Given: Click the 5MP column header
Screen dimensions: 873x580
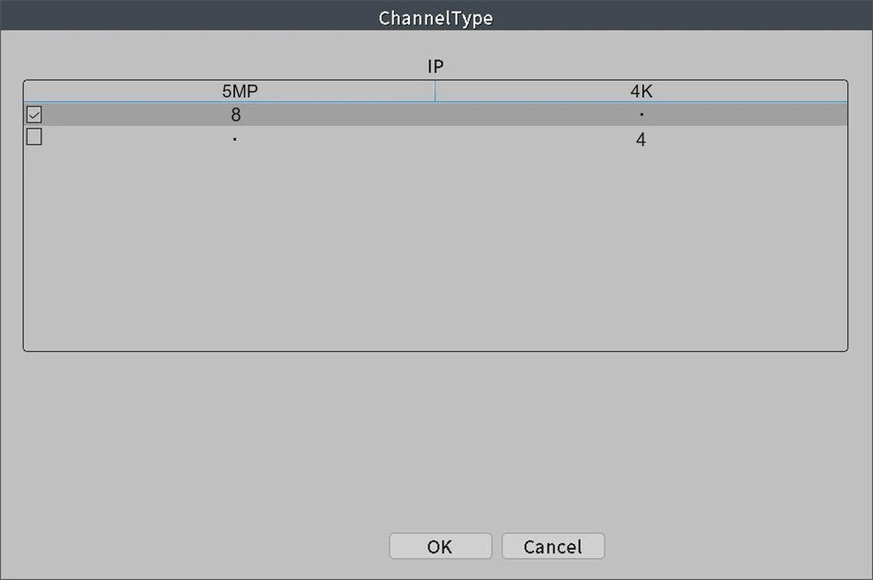Looking at the screenshot, I should click(x=240, y=91).
